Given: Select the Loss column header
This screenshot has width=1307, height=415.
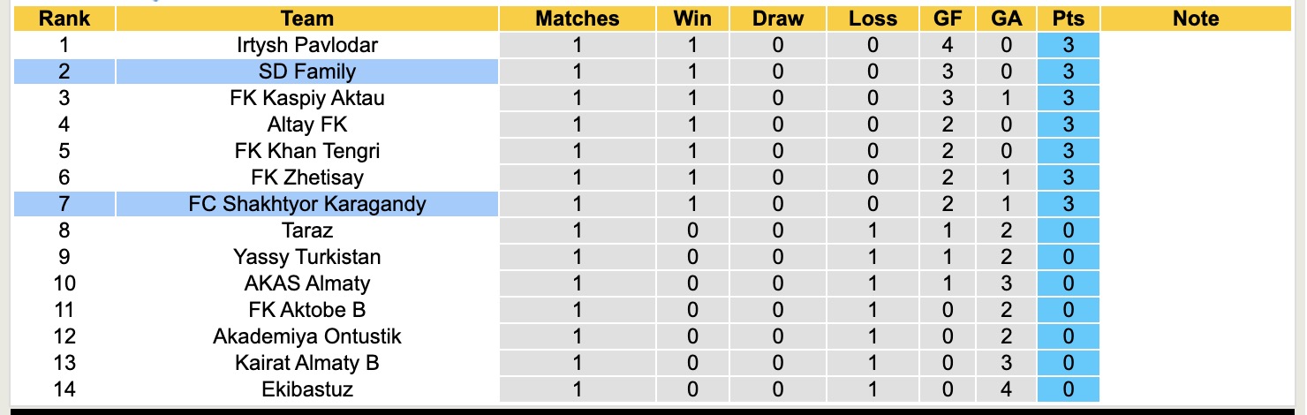Looking at the screenshot, I should (x=873, y=19).
